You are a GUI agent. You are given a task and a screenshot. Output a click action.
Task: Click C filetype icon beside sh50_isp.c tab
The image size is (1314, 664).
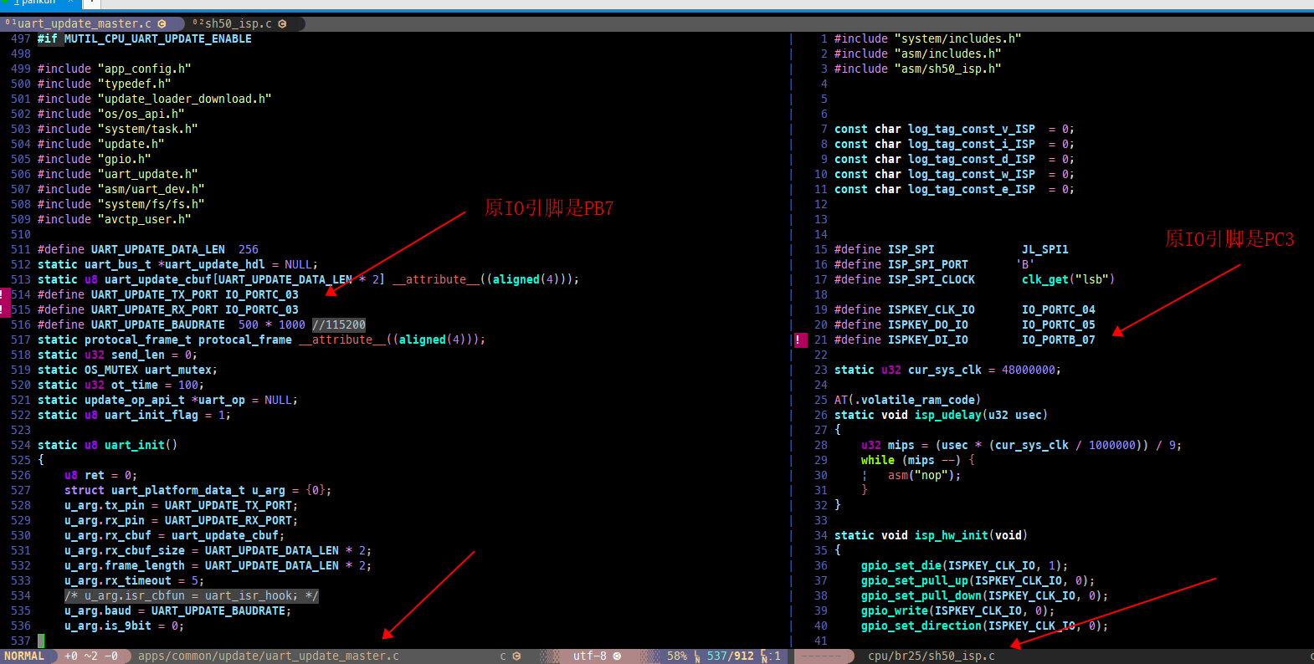pyautogui.click(x=282, y=23)
